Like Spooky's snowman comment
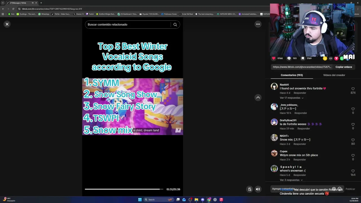361x203 pixels. 353,171
